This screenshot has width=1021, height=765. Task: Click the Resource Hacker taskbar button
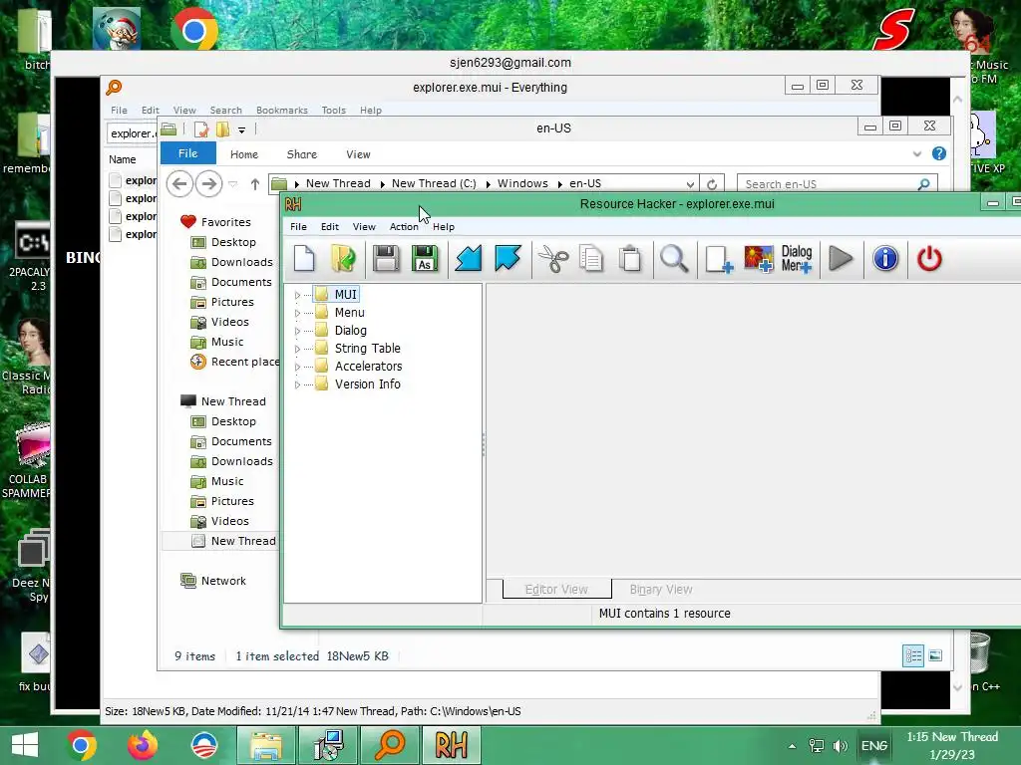pos(452,745)
